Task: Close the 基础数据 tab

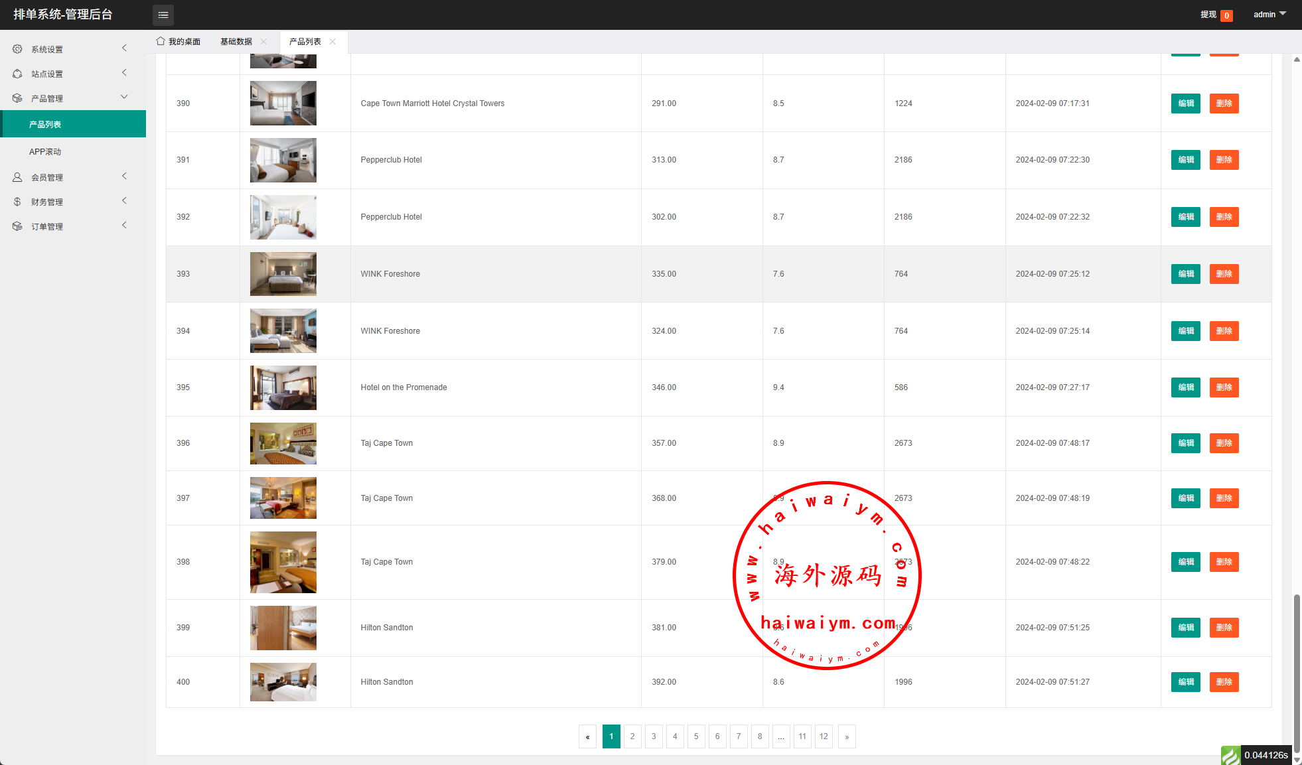Action: (x=263, y=42)
